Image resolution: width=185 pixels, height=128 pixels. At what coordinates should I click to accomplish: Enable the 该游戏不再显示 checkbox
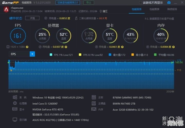[140, 3]
